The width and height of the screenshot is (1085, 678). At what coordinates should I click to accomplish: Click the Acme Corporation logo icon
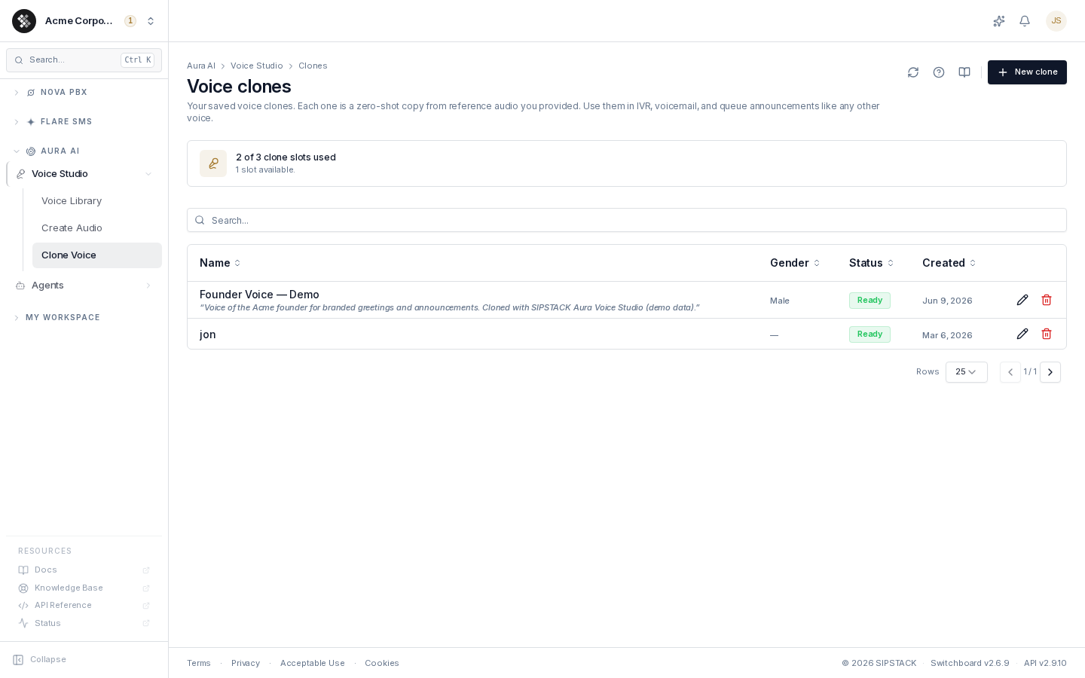click(24, 21)
